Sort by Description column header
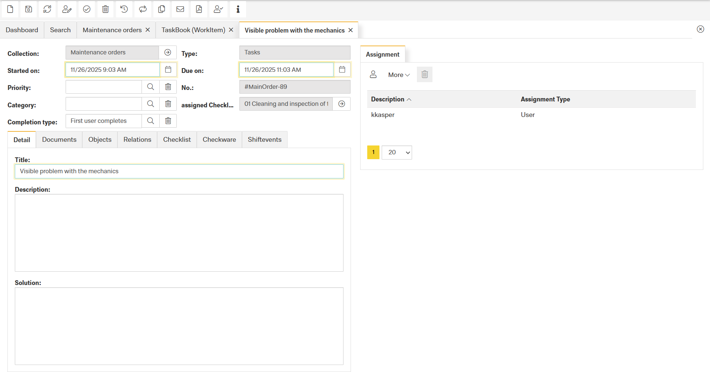710x372 pixels. [x=388, y=99]
